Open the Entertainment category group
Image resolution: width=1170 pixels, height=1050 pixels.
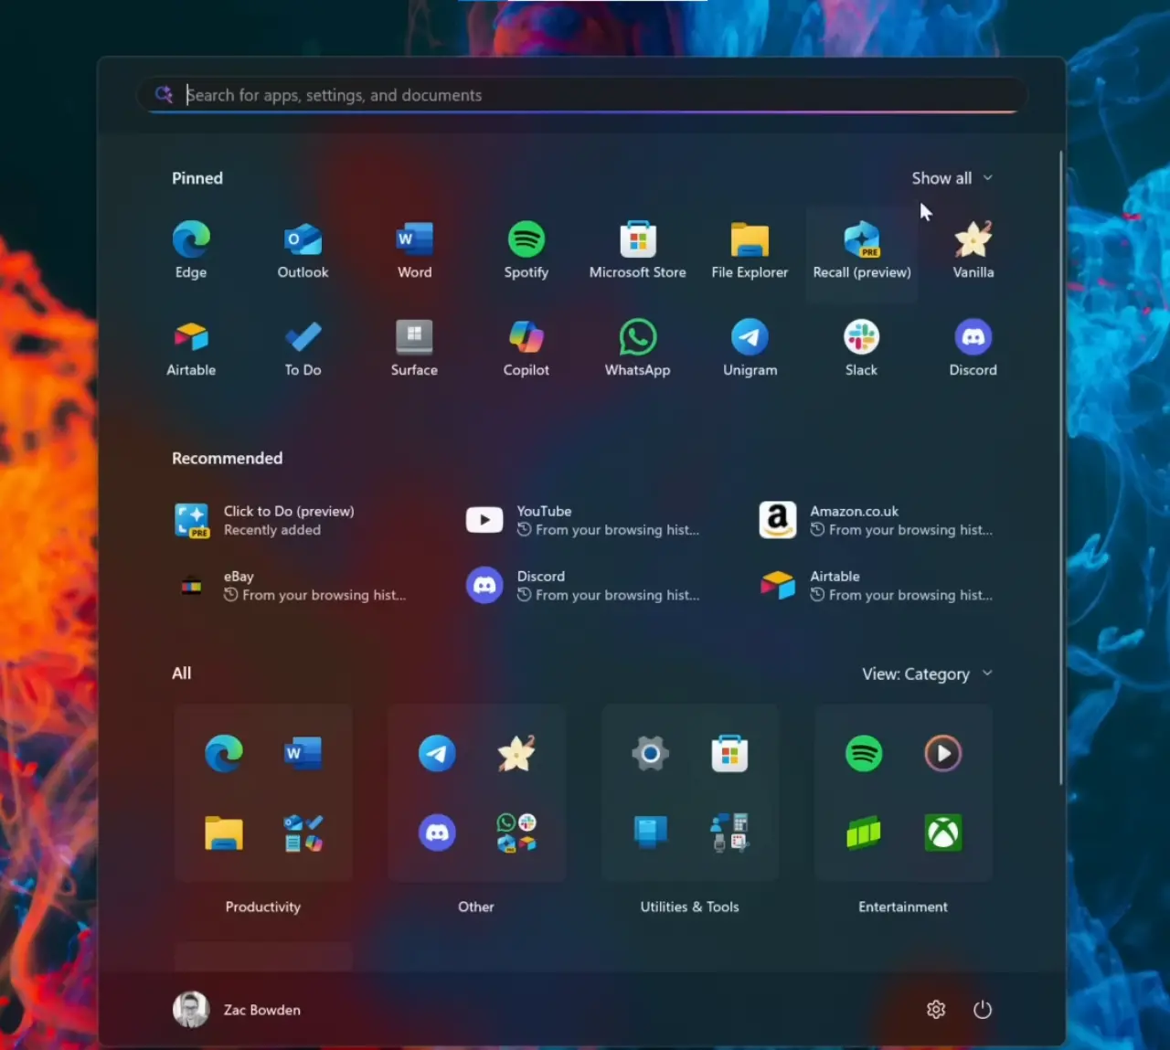903,793
